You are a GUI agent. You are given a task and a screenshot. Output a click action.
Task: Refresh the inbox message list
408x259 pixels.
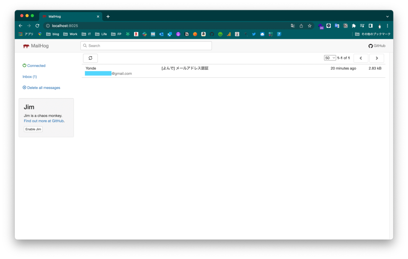pyautogui.click(x=90, y=58)
